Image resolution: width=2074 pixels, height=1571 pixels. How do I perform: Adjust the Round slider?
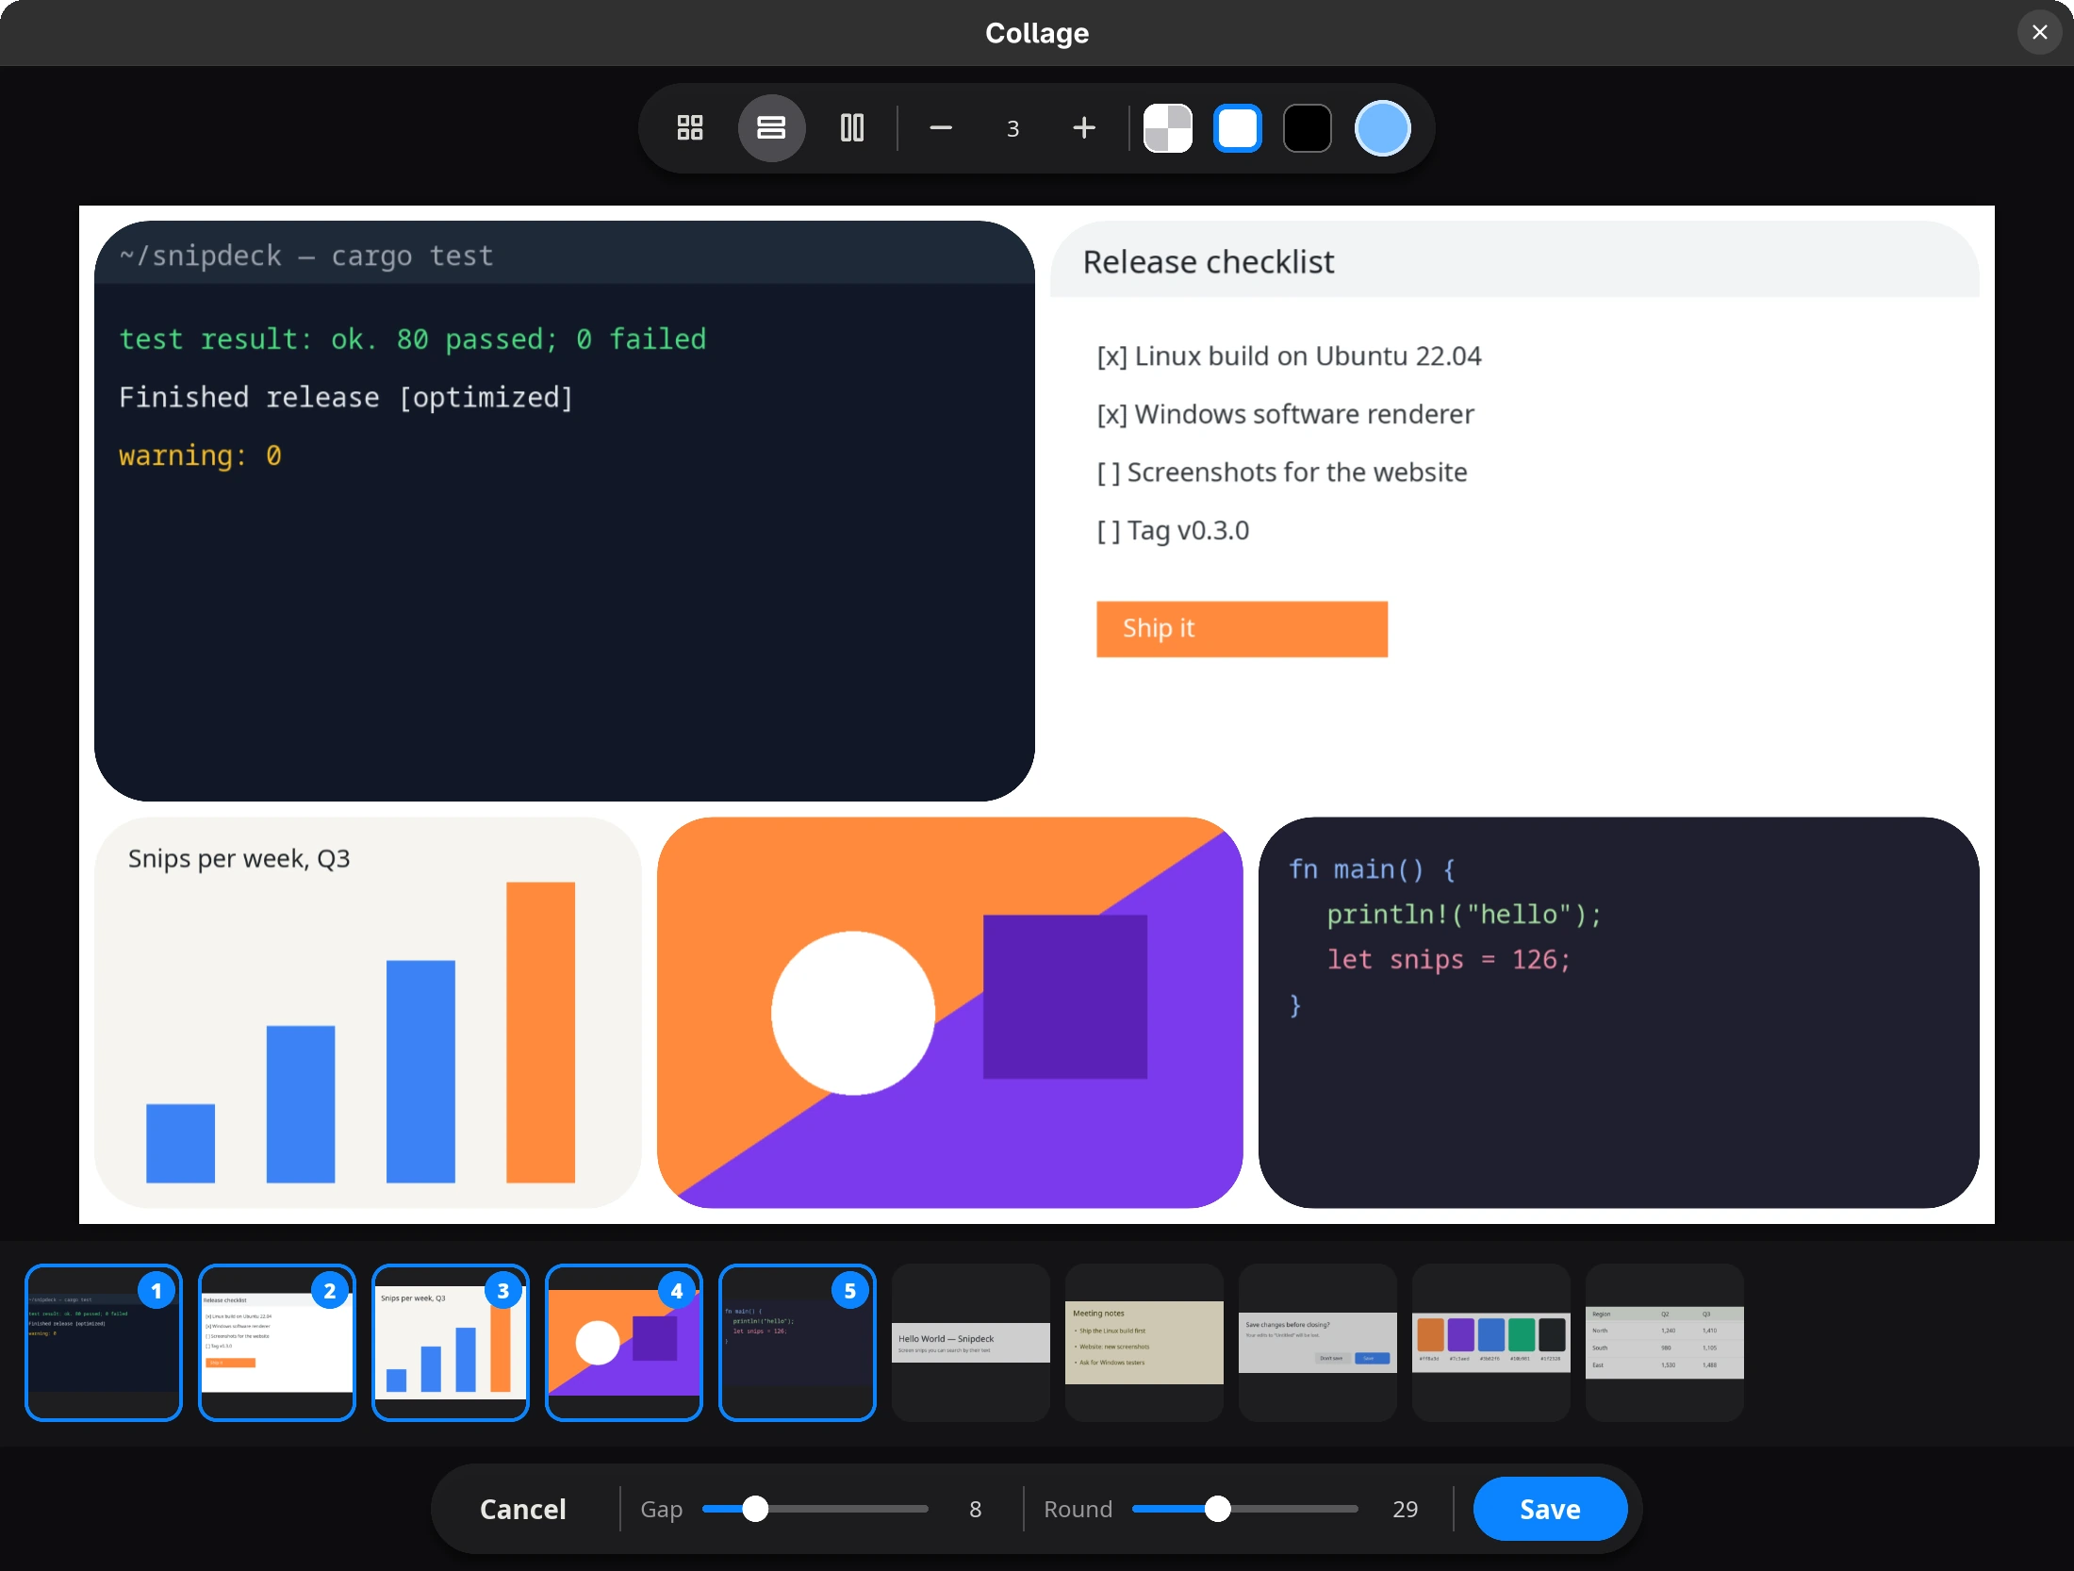pos(1244,1510)
